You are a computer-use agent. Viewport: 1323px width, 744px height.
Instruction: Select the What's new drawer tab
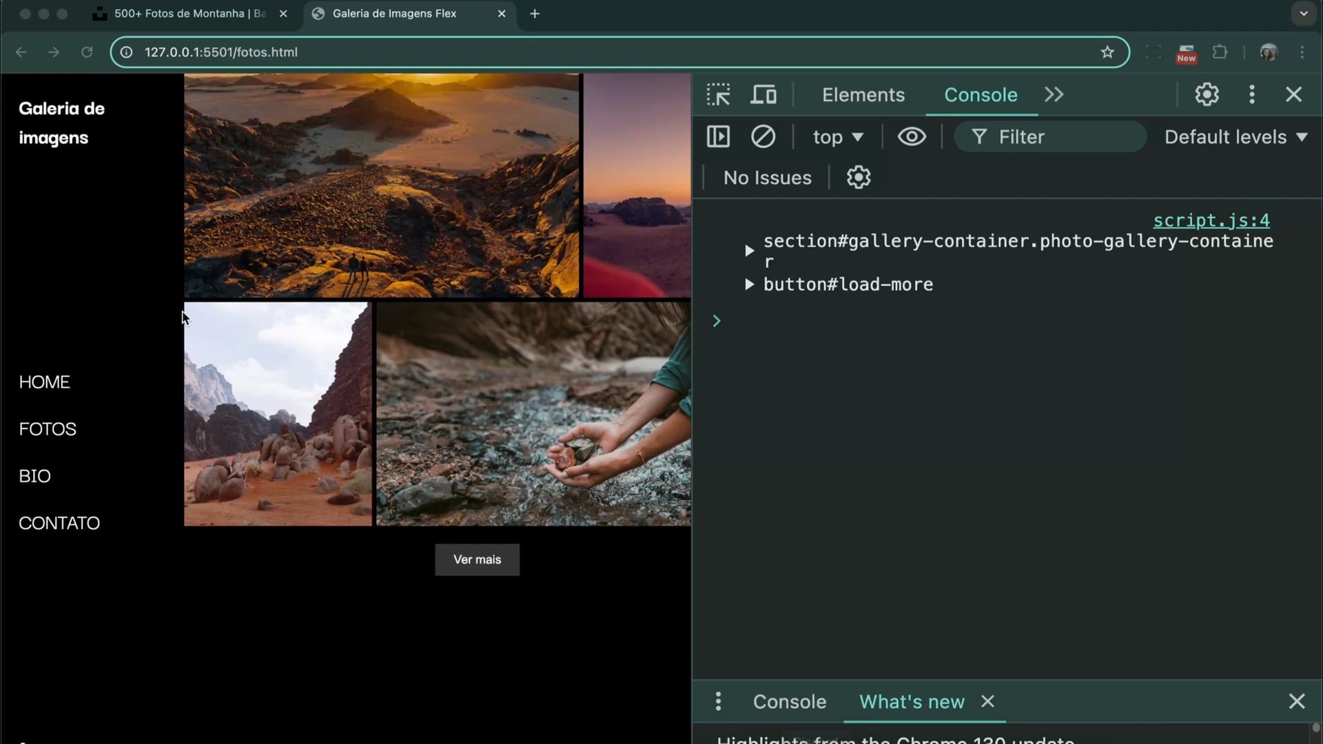point(911,701)
